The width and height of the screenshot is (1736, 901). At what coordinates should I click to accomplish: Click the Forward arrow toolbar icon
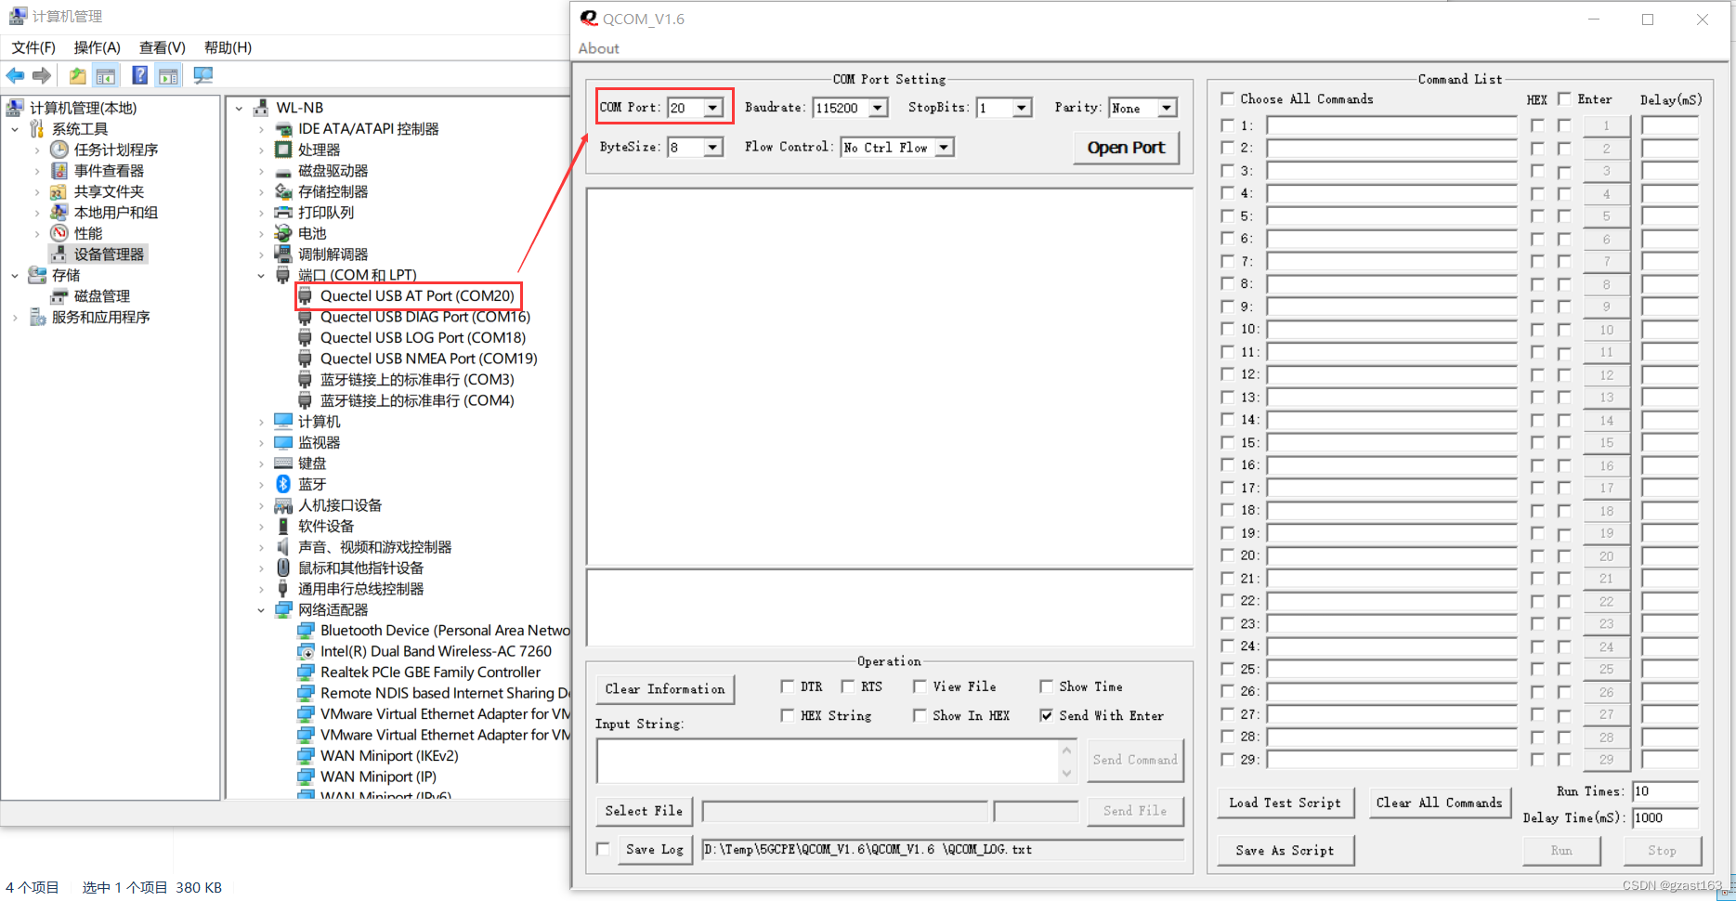click(42, 75)
